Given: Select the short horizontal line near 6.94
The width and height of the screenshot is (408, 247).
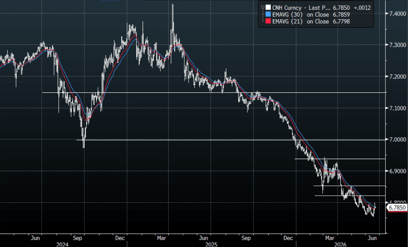Looking at the screenshot, I should click(340, 159).
